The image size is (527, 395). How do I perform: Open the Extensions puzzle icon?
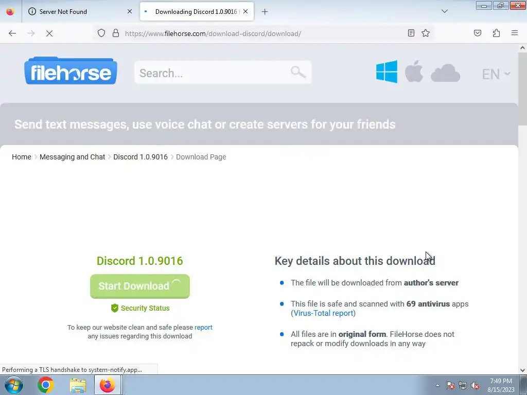tap(496, 33)
